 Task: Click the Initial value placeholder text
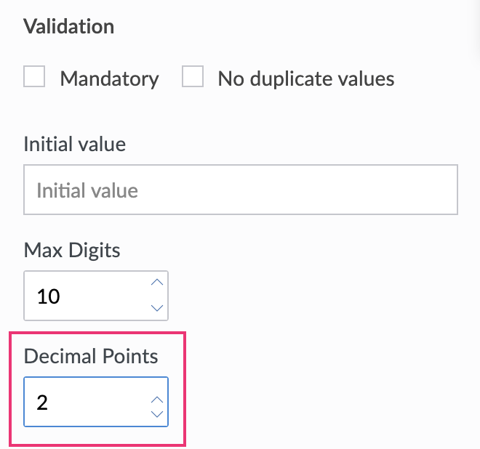pyautogui.click(x=87, y=190)
